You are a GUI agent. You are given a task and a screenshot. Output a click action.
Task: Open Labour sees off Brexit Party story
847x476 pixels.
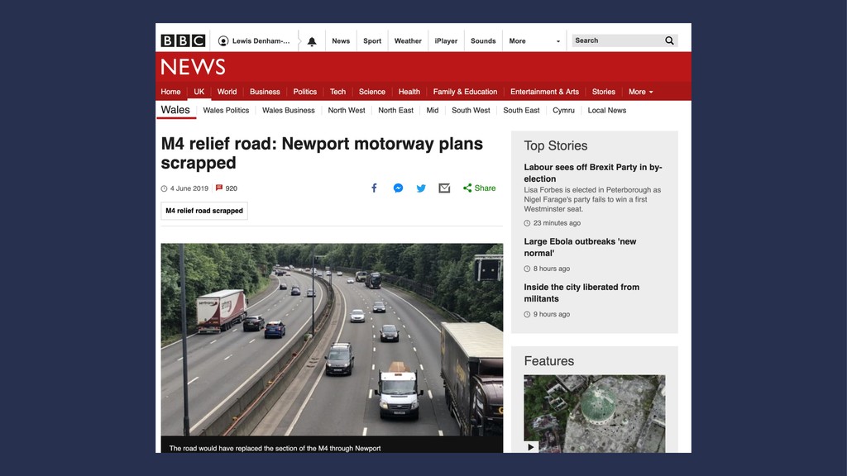coord(592,173)
